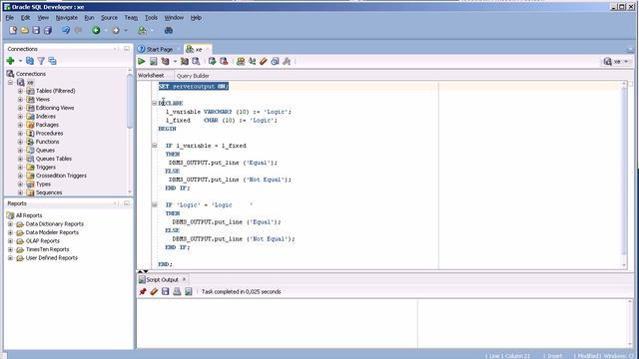Click the Save All icon in main toolbar

pyautogui.click(x=48, y=30)
